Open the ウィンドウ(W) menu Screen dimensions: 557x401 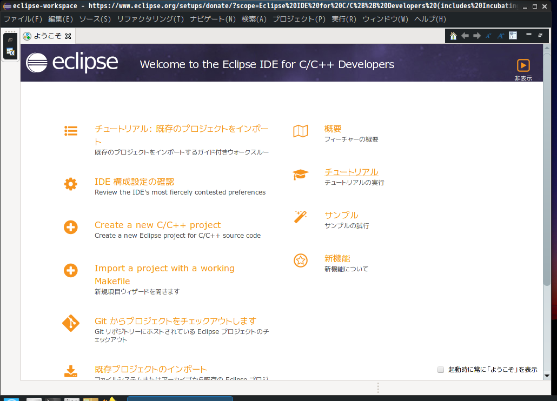[x=386, y=19]
